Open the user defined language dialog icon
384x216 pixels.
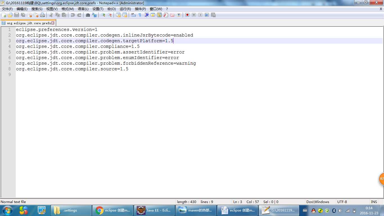click(153, 15)
